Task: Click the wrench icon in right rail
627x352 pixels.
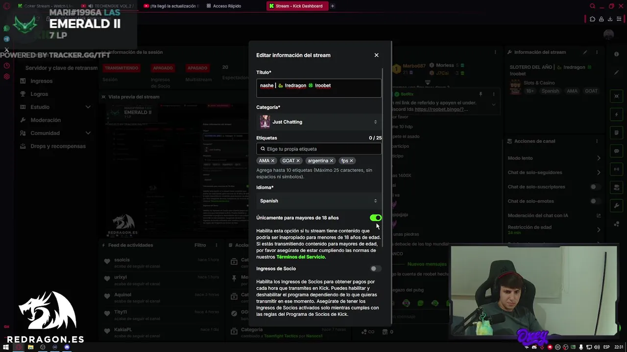Action: click(617, 206)
